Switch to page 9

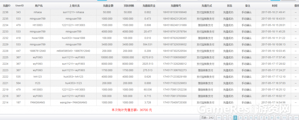click(x=272, y=118)
